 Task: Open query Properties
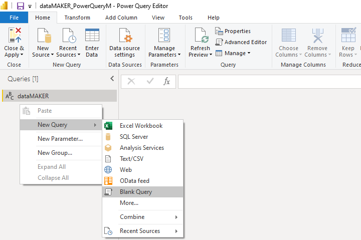[233, 31]
